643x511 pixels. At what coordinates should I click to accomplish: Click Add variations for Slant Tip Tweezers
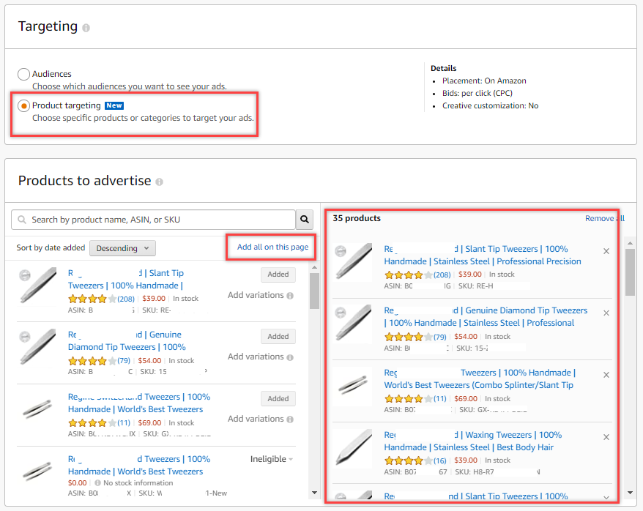[x=256, y=295]
